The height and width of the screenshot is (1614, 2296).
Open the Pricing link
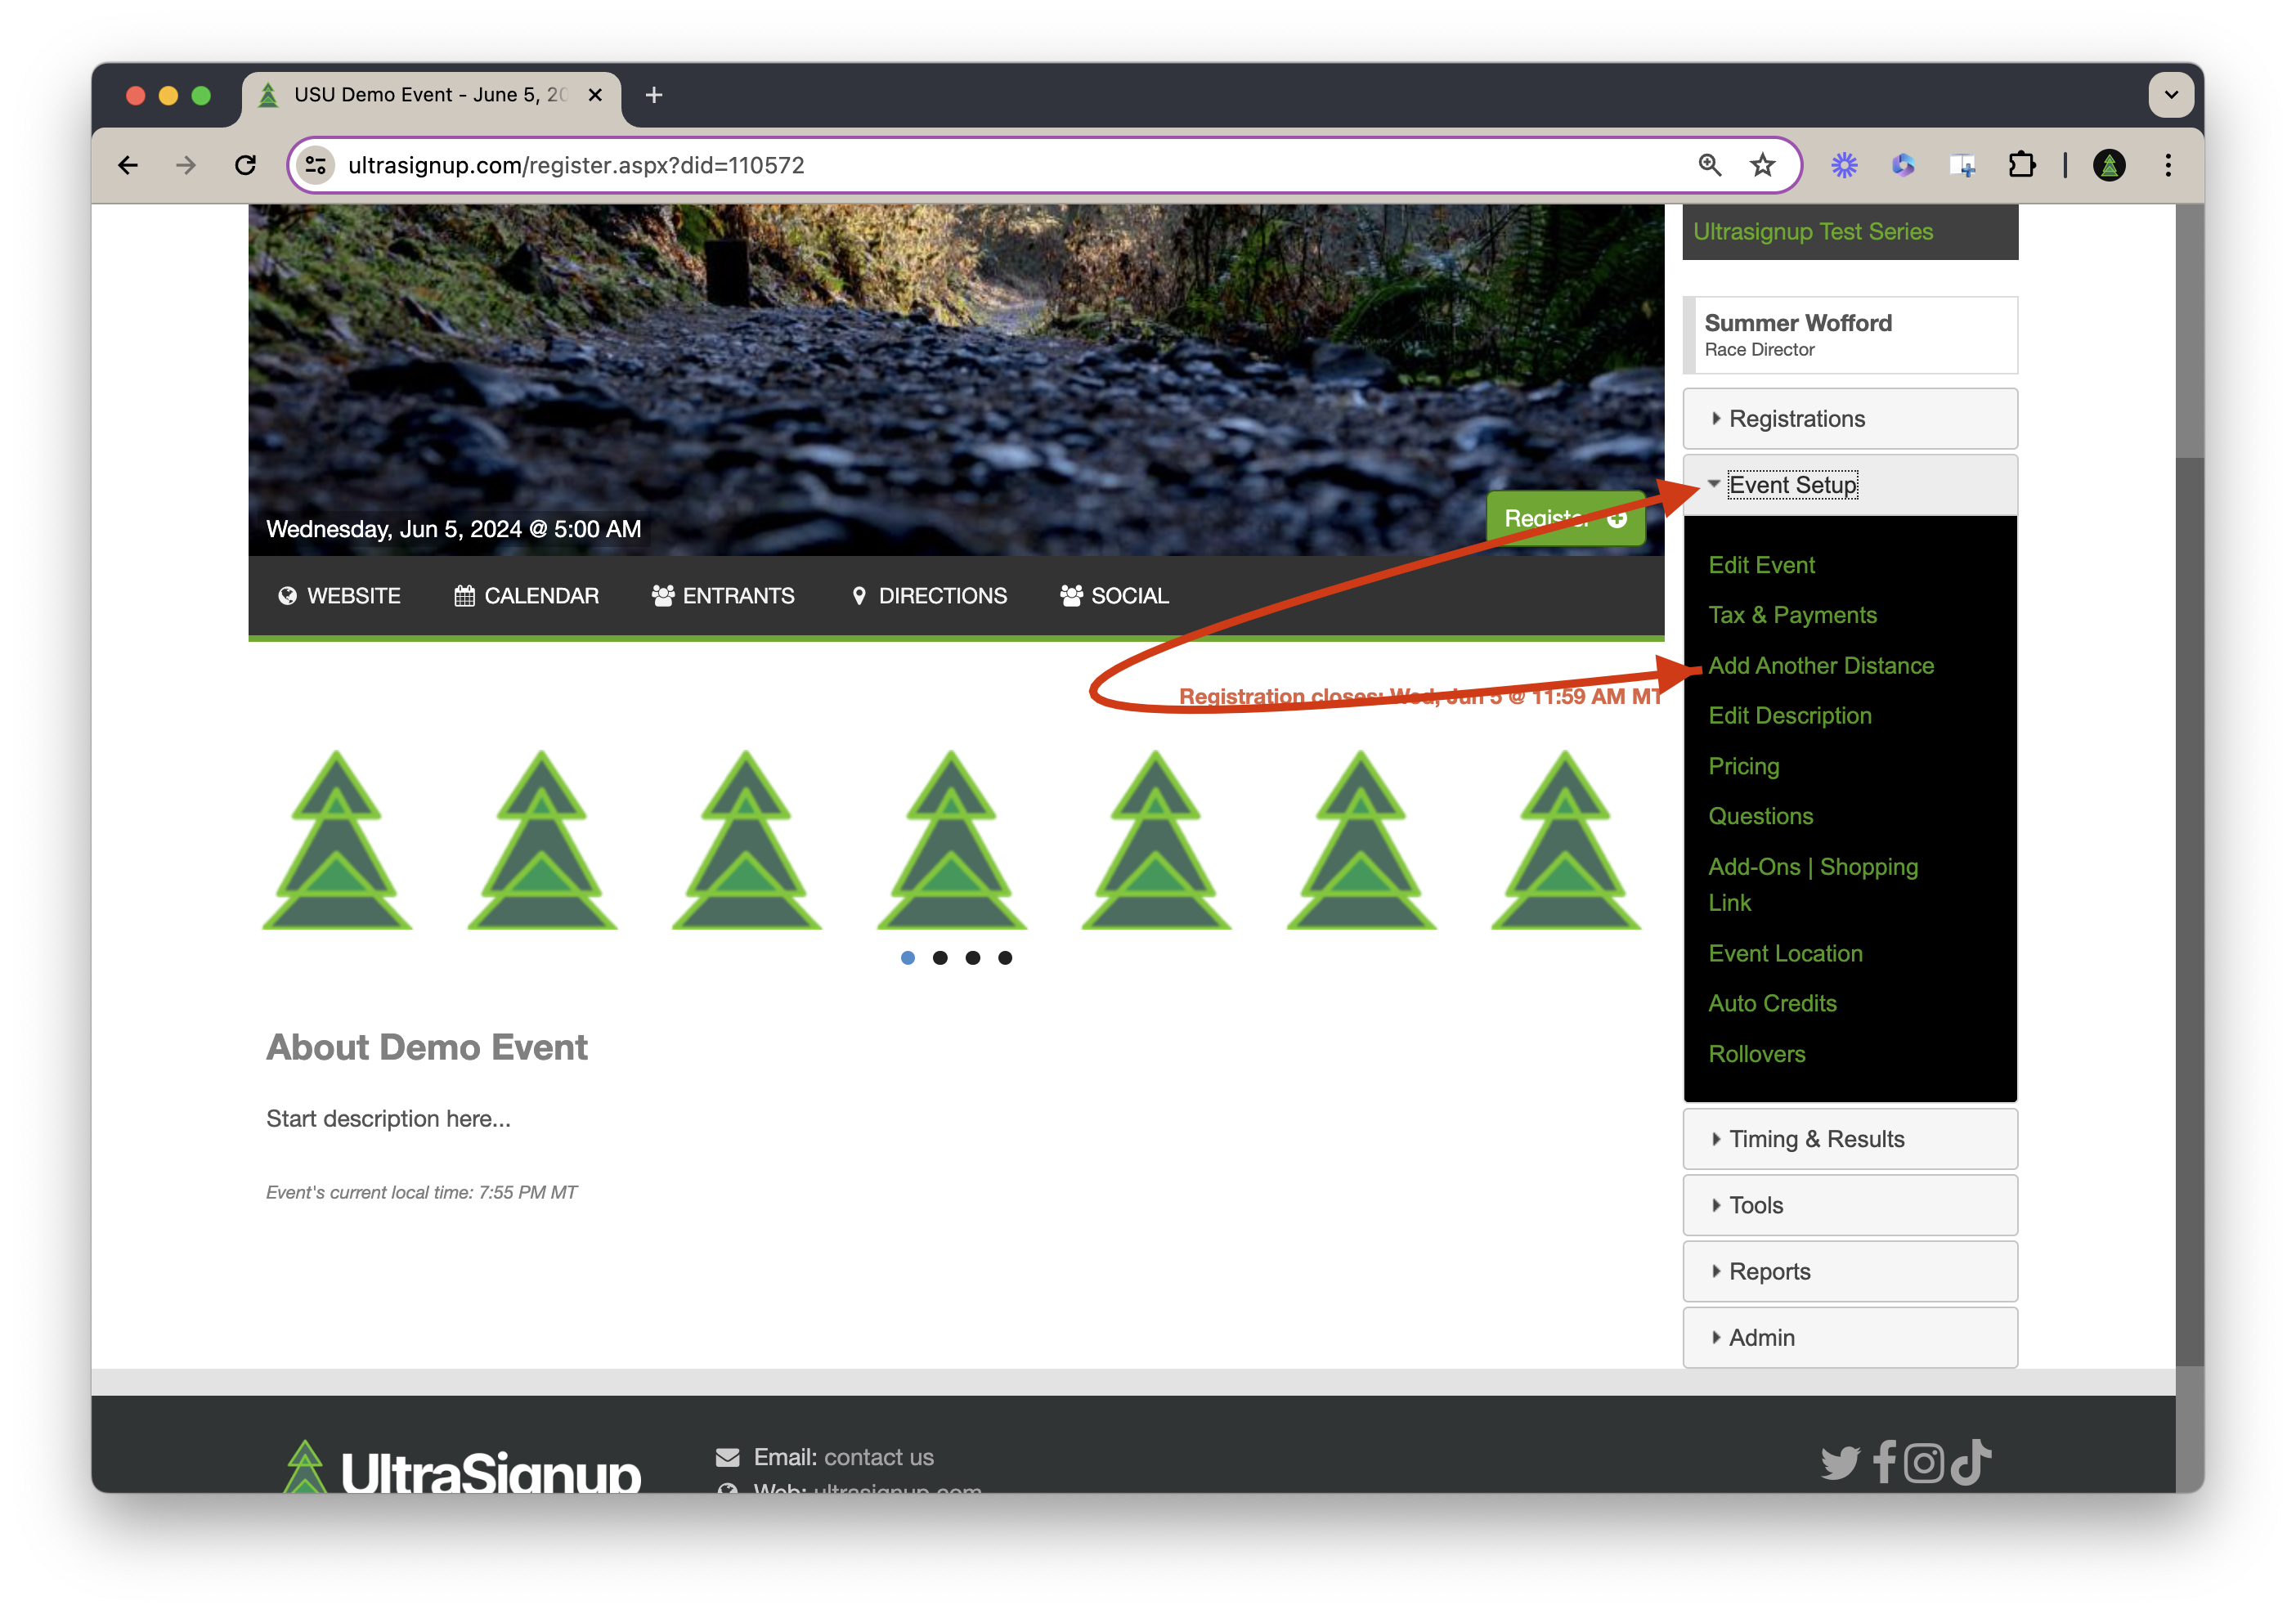coord(1744,766)
